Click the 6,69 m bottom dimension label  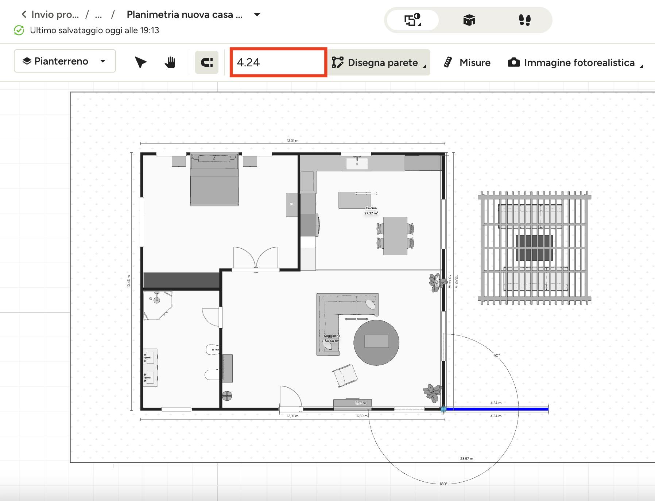(x=362, y=416)
